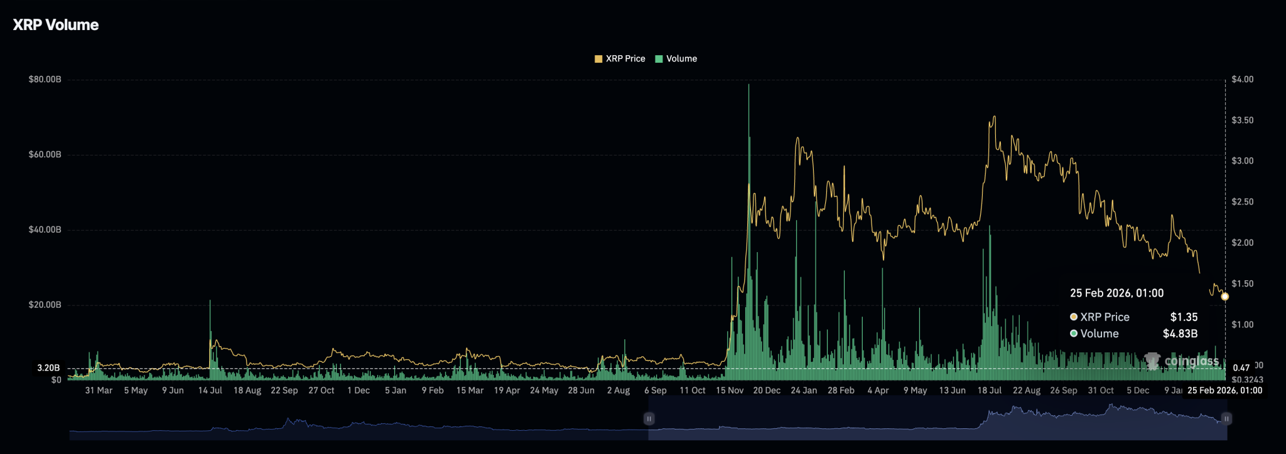This screenshot has width=1286, height=454.
Task: Click the "$40.00B" volume axis label
Action: click(45, 230)
